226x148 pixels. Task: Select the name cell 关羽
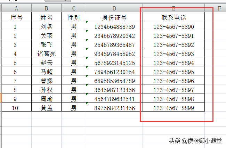(x=46, y=35)
